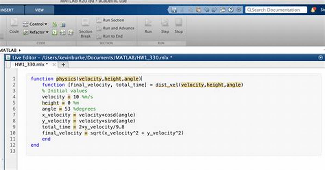The width and height of the screenshot is (325, 170).
Task: Open Live Editor panel actions menu icon
Action: [320, 58]
